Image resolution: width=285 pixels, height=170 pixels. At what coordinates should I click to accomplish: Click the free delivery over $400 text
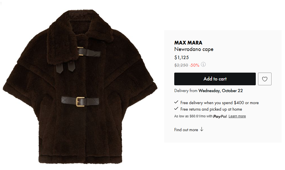tap(220, 103)
